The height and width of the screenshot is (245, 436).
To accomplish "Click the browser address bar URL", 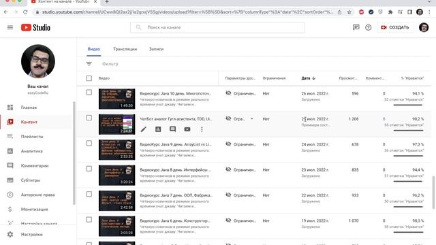I will pyautogui.click(x=187, y=12).
